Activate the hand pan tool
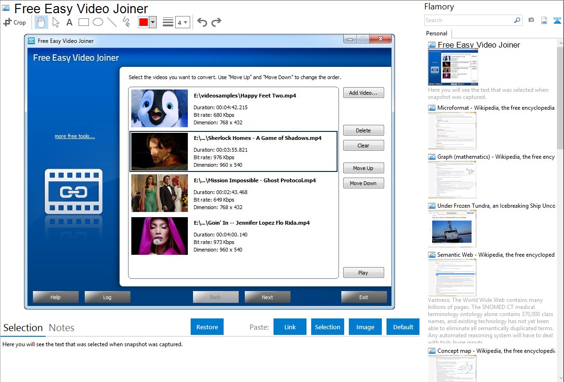Image resolution: width=564 pixels, height=382 pixels. click(41, 22)
